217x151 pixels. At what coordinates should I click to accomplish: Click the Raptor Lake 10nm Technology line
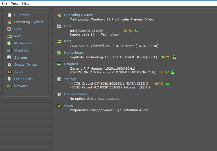click(x=94, y=34)
